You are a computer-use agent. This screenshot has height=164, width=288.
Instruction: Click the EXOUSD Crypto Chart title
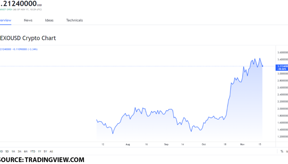click(27, 38)
